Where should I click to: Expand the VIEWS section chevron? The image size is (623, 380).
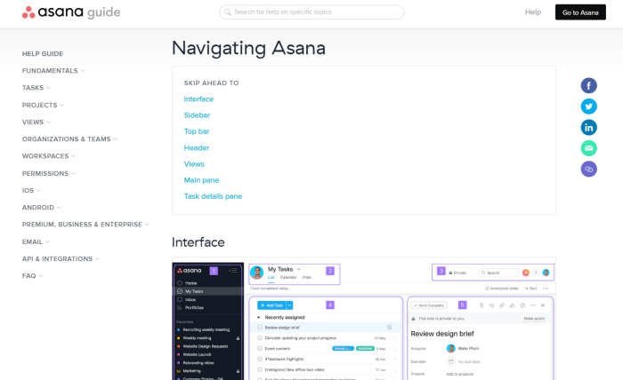coord(48,123)
